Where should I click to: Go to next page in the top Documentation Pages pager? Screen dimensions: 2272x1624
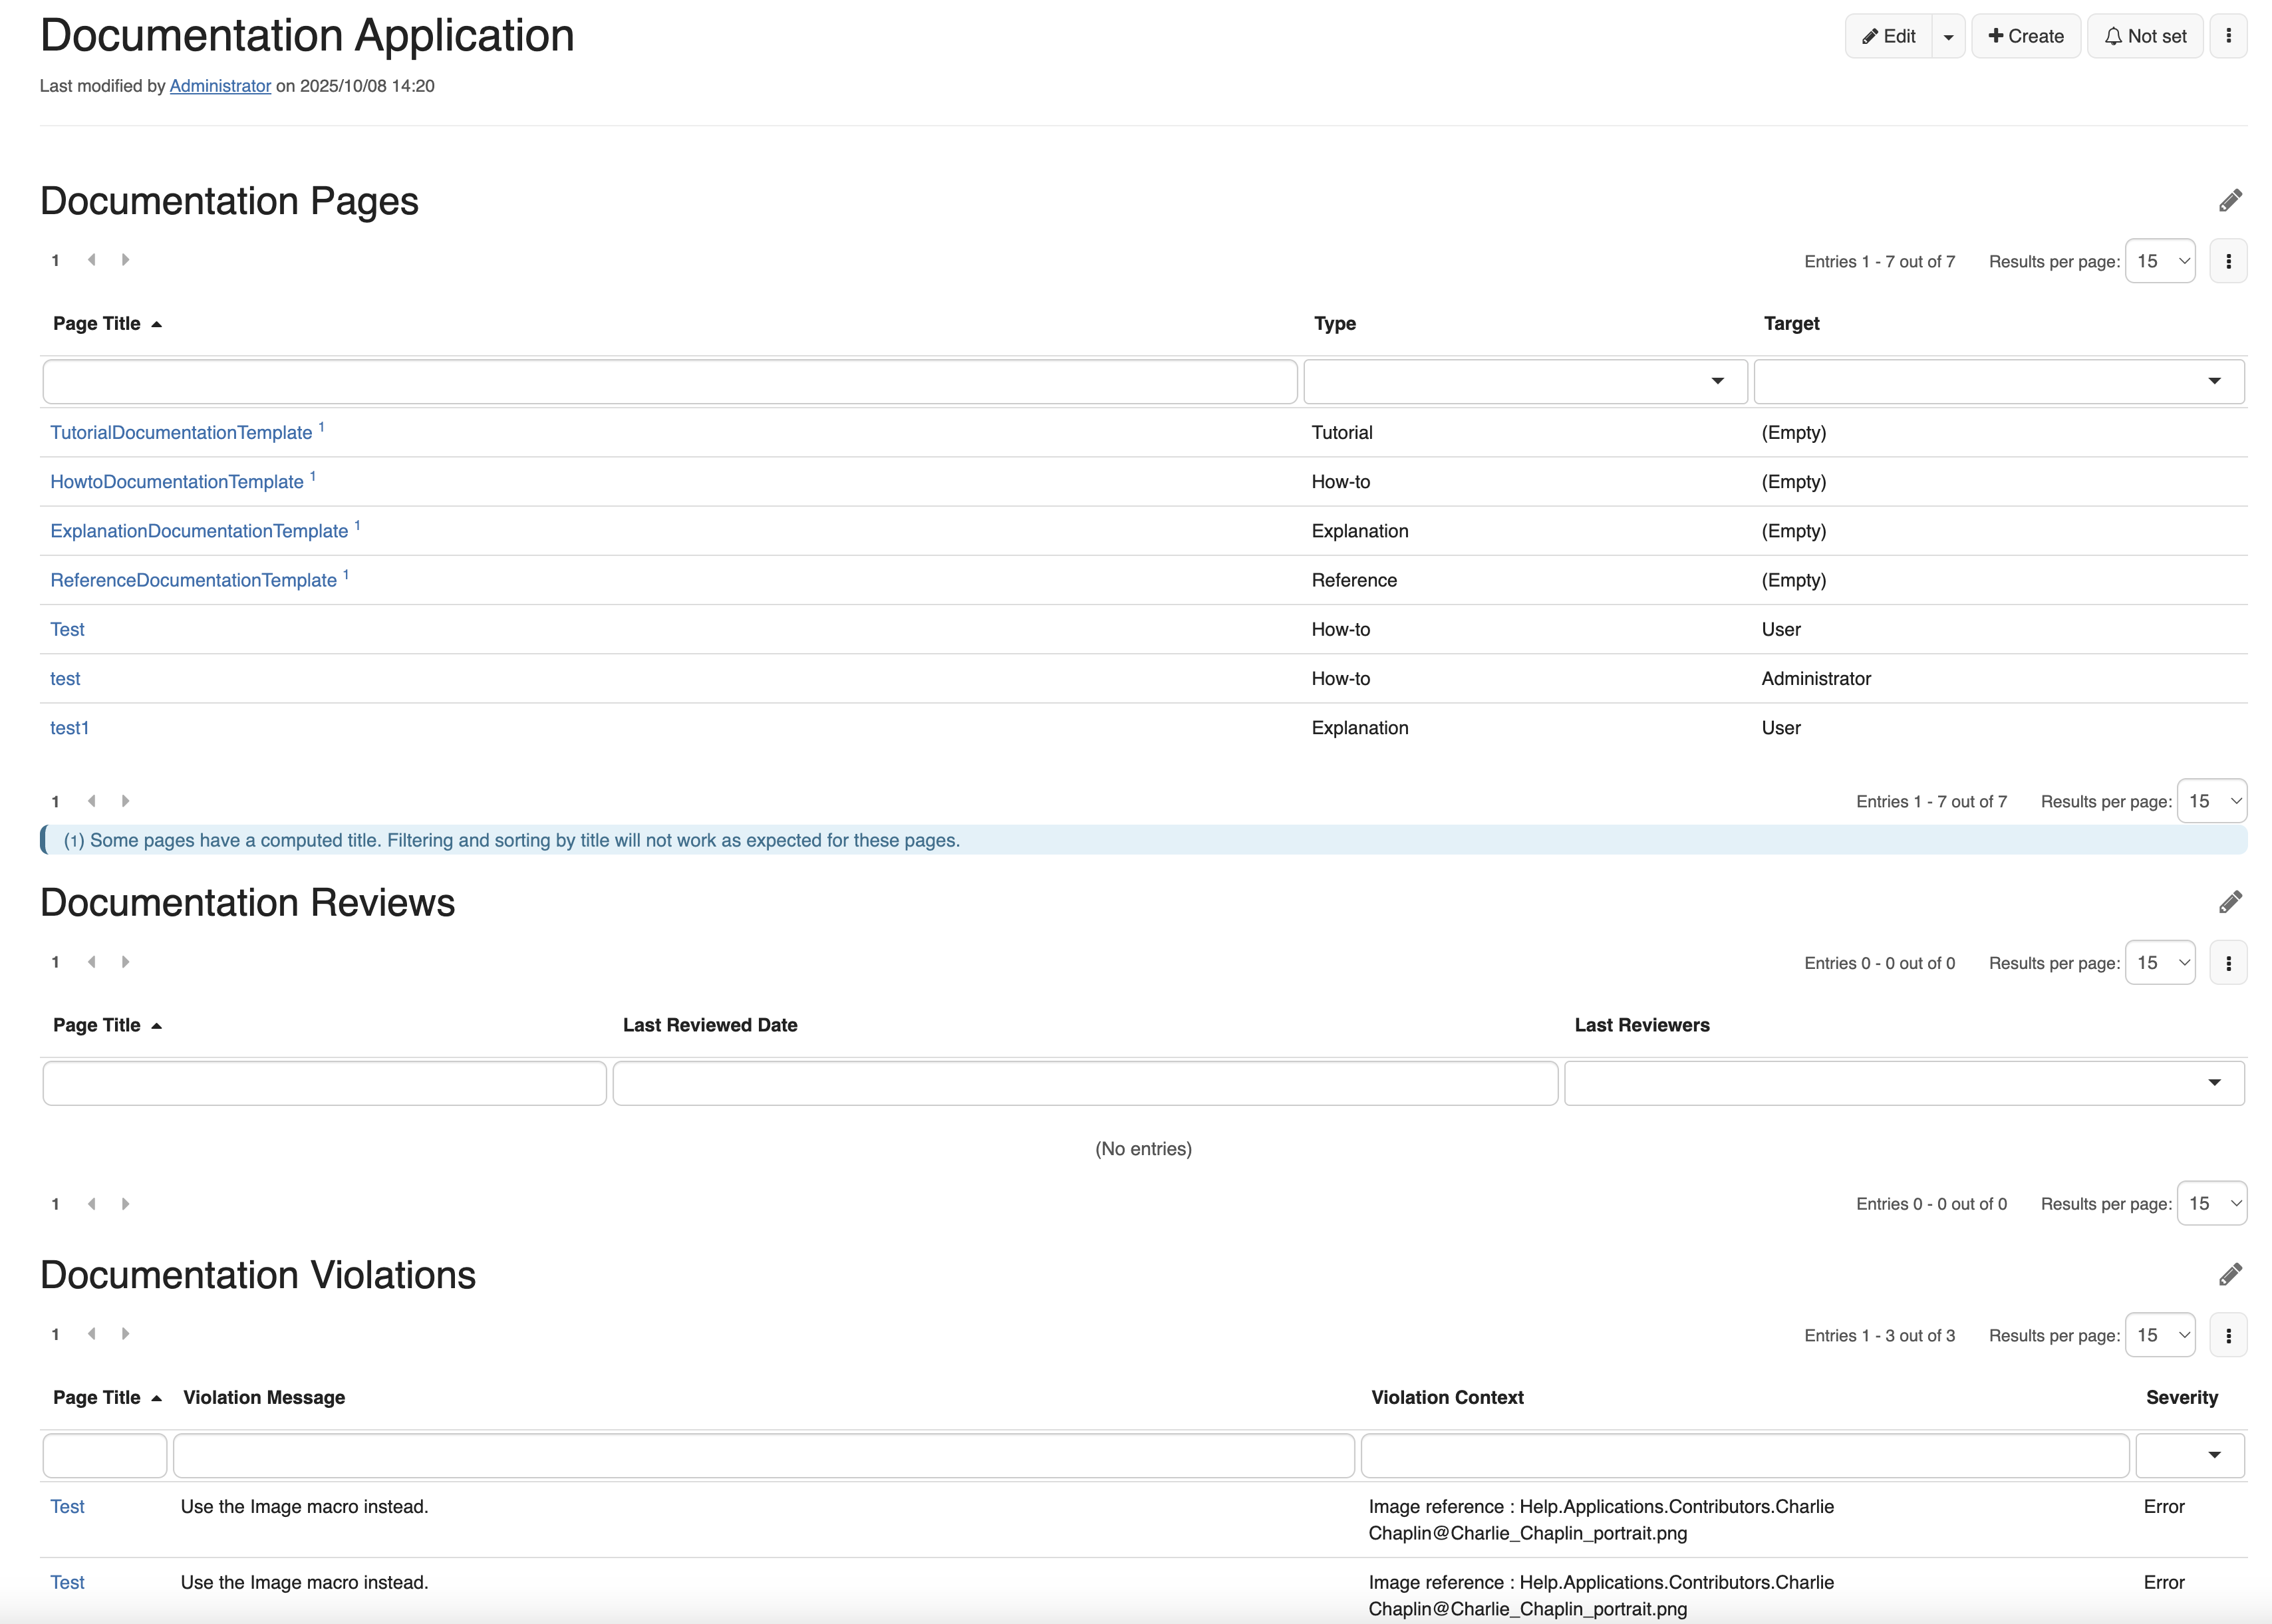pyautogui.click(x=125, y=260)
